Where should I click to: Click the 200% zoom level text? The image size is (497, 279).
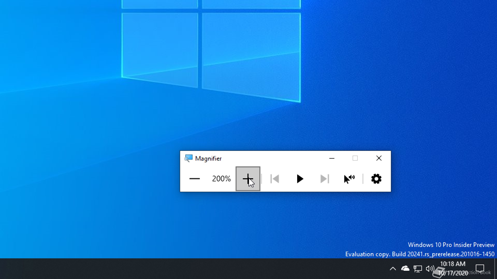[x=221, y=179]
